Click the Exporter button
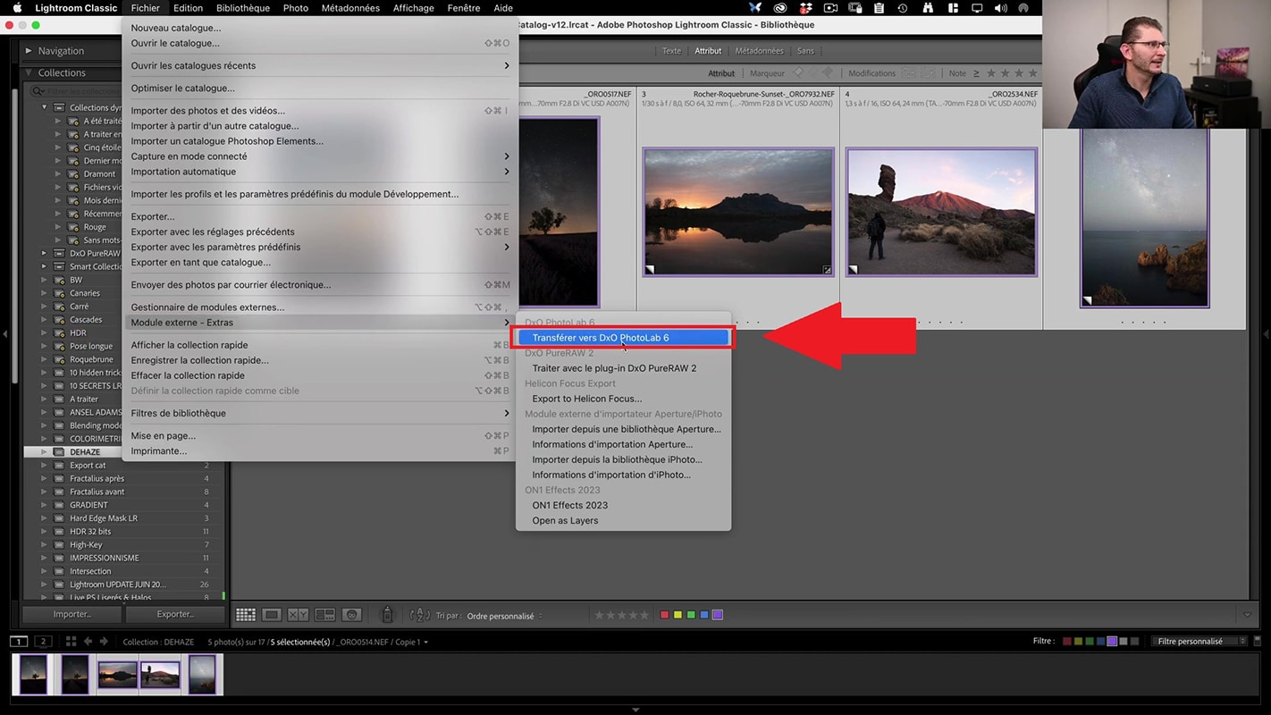 pos(175,614)
